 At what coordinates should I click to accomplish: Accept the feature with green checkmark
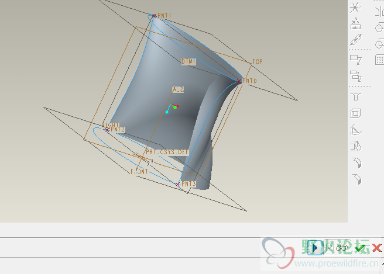point(359,248)
